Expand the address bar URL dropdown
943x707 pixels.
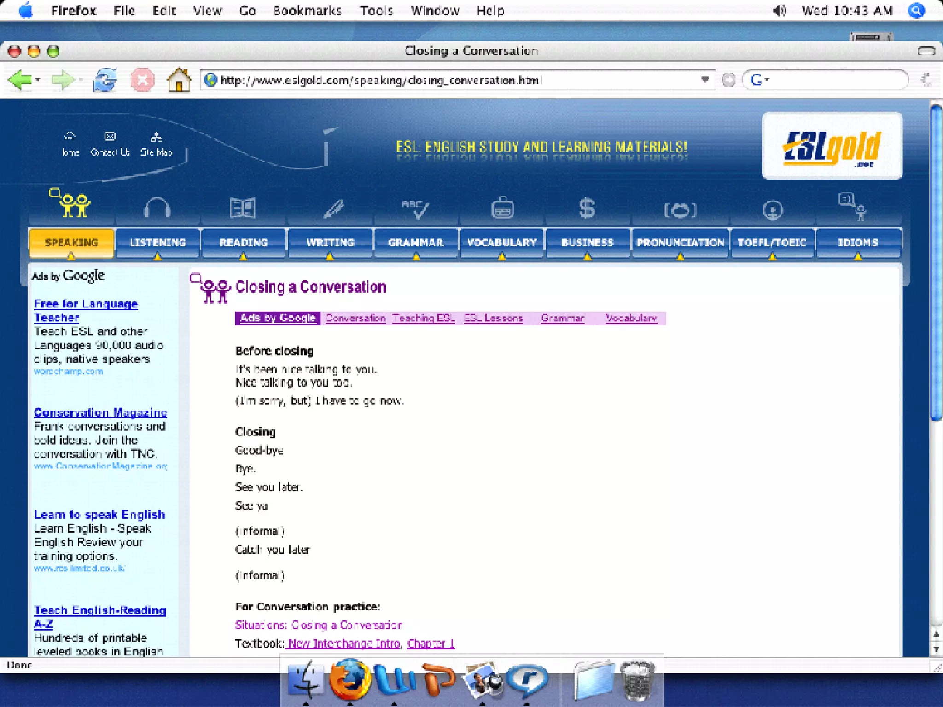(704, 80)
